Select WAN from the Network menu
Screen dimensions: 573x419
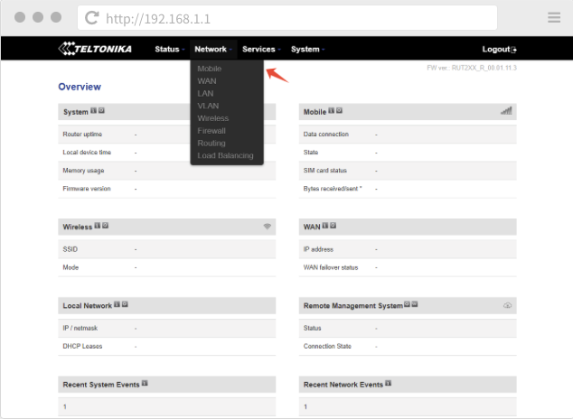[207, 81]
